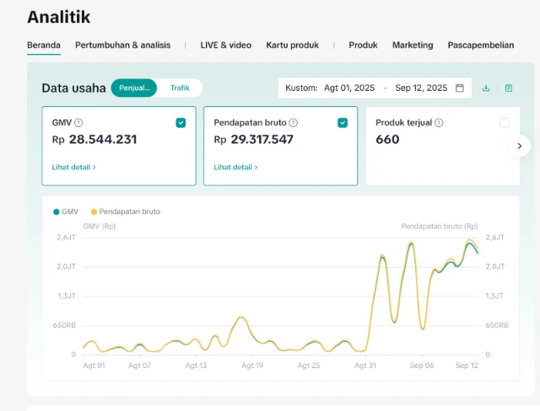Enable the Produk terjual checkbox
Screen dimensions: 540x411
tap(505, 123)
